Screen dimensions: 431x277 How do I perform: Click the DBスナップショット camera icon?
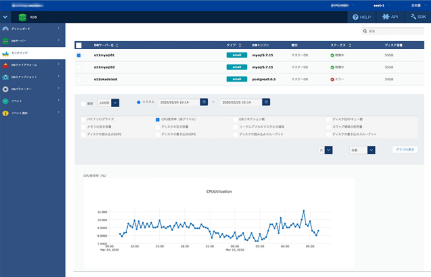coord(5,77)
